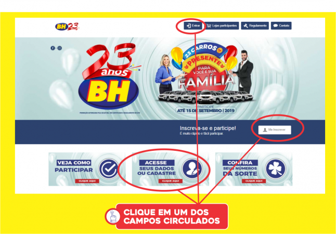Image resolution: width=336 pixels, height=234 pixels.
Task: Click the BH 23 anos header logo
Action: (67, 27)
